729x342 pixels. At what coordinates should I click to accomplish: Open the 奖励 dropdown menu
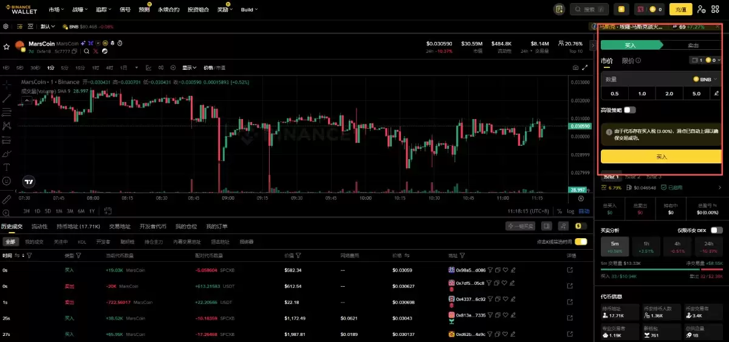(225, 10)
